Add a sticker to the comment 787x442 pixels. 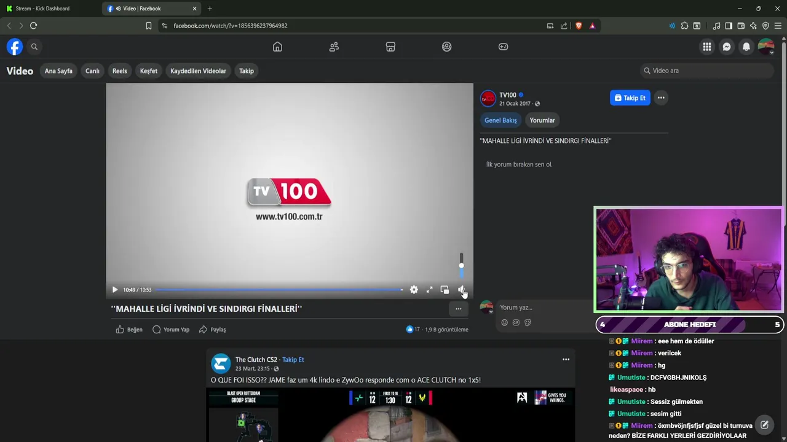click(x=528, y=322)
